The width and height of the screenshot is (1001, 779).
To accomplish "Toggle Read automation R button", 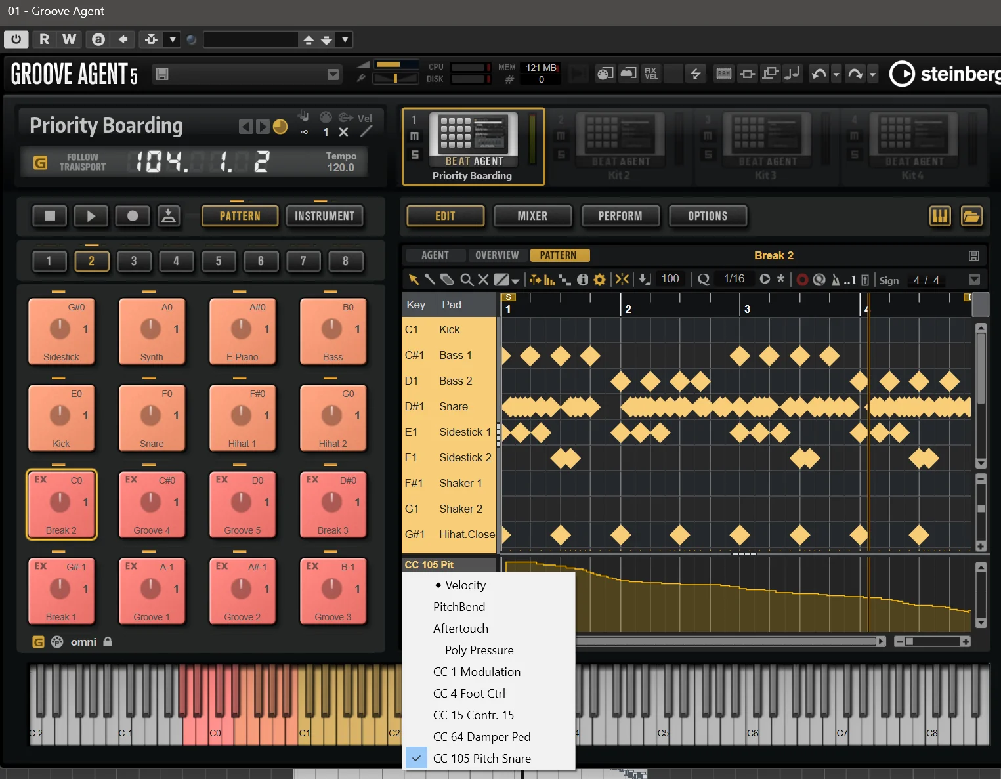I will click(x=44, y=39).
